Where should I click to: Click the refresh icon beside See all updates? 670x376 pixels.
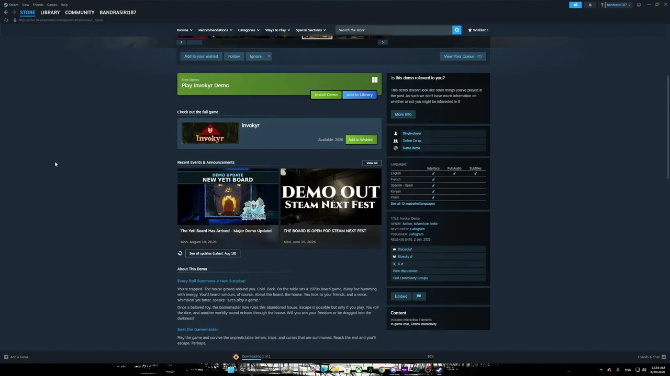tap(180, 253)
